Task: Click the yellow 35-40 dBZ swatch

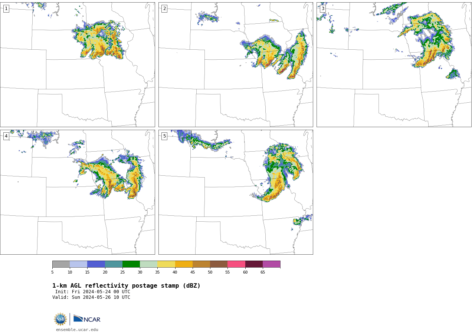Action: tap(166, 264)
